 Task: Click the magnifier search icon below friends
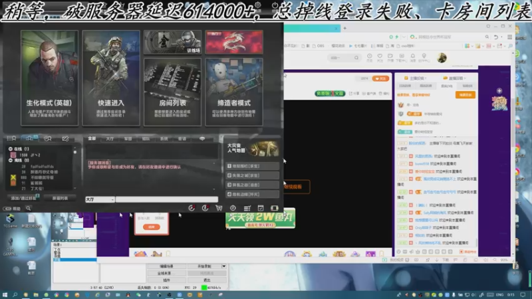click(x=29, y=209)
